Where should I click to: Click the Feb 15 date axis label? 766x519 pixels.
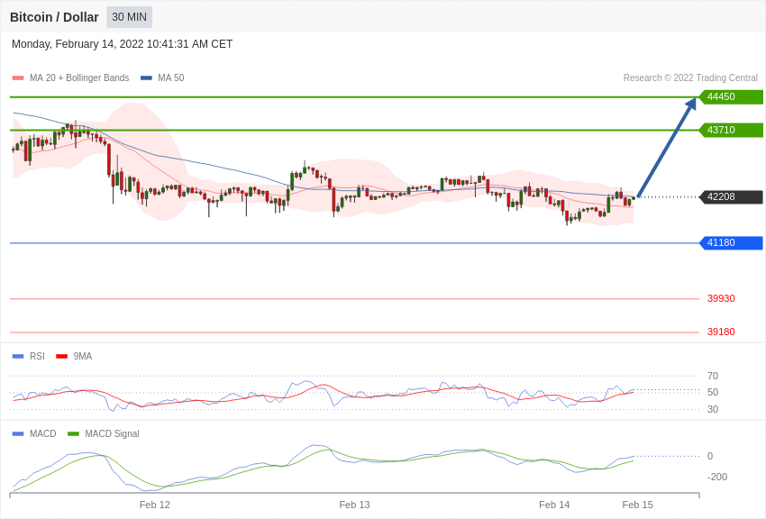pos(637,505)
